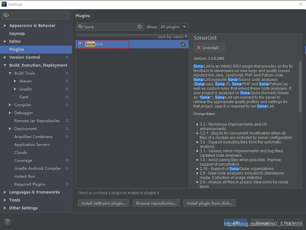This screenshot has height=230, width=306.
Task: Click the plugin description scrollbar
Action: (300, 87)
